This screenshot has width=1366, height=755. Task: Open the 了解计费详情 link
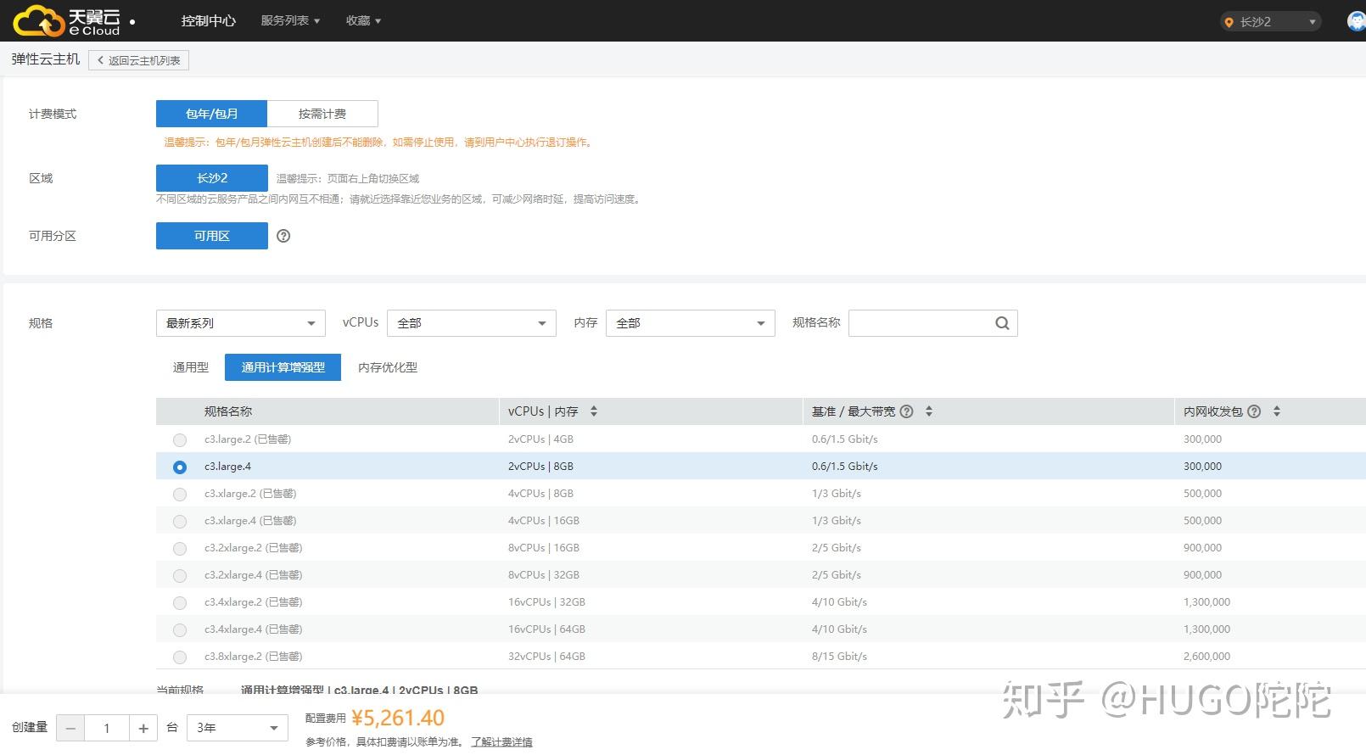click(502, 741)
